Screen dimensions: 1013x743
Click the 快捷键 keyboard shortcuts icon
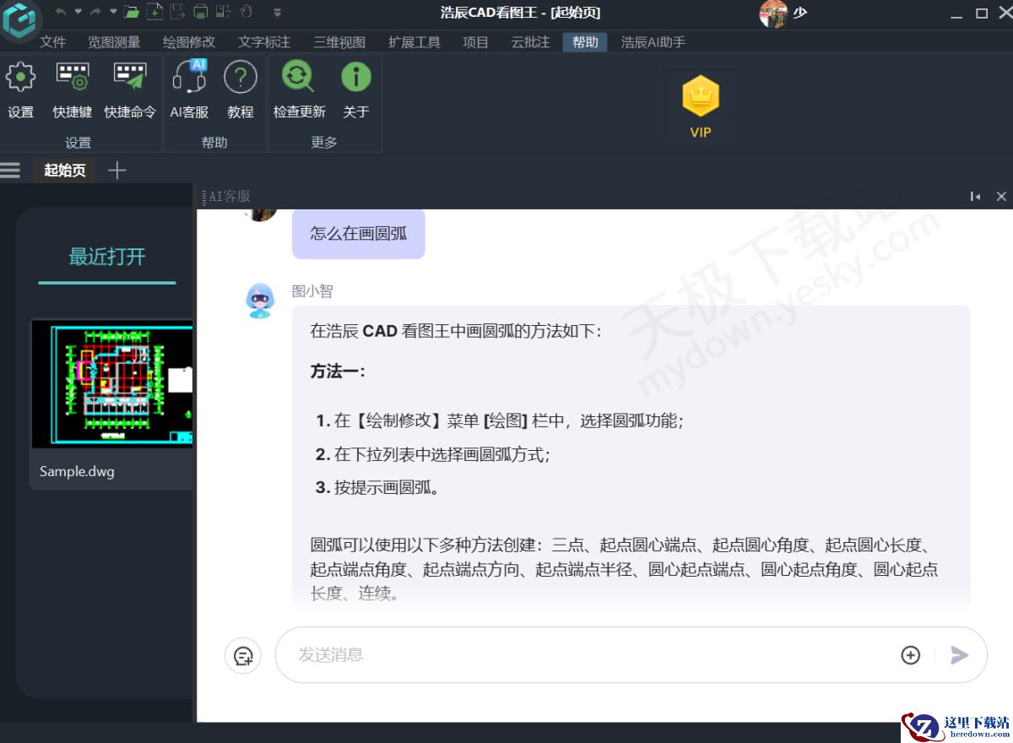click(73, 77)
